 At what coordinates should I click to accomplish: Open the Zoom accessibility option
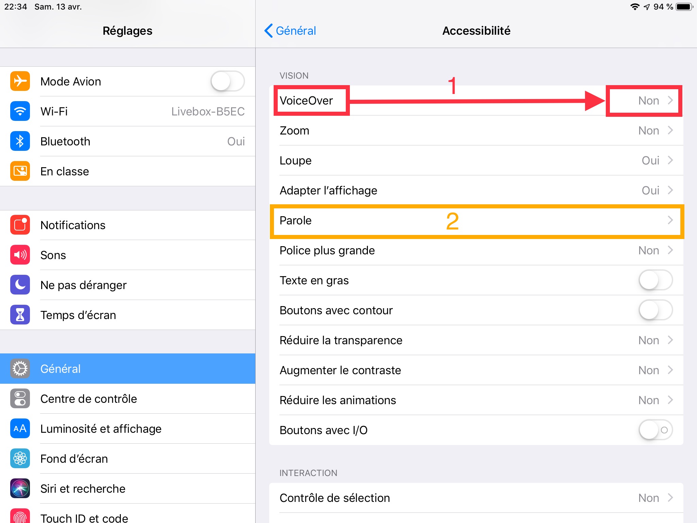[x=476, y=130]
